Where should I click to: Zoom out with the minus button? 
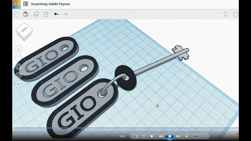coord(18,75)
